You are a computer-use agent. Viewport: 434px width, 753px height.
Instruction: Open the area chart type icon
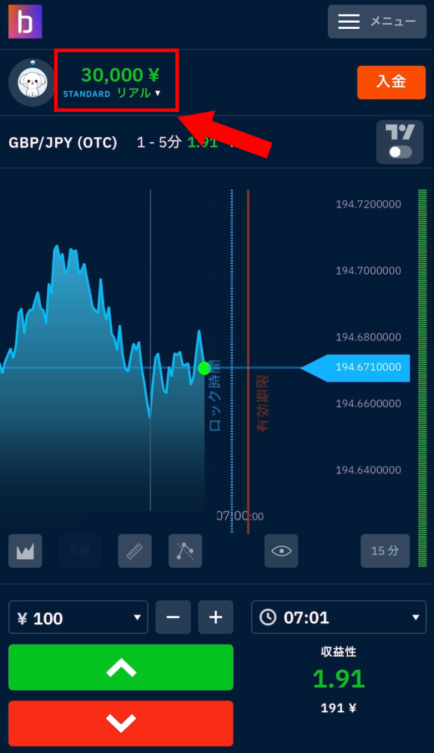point(25,551)
